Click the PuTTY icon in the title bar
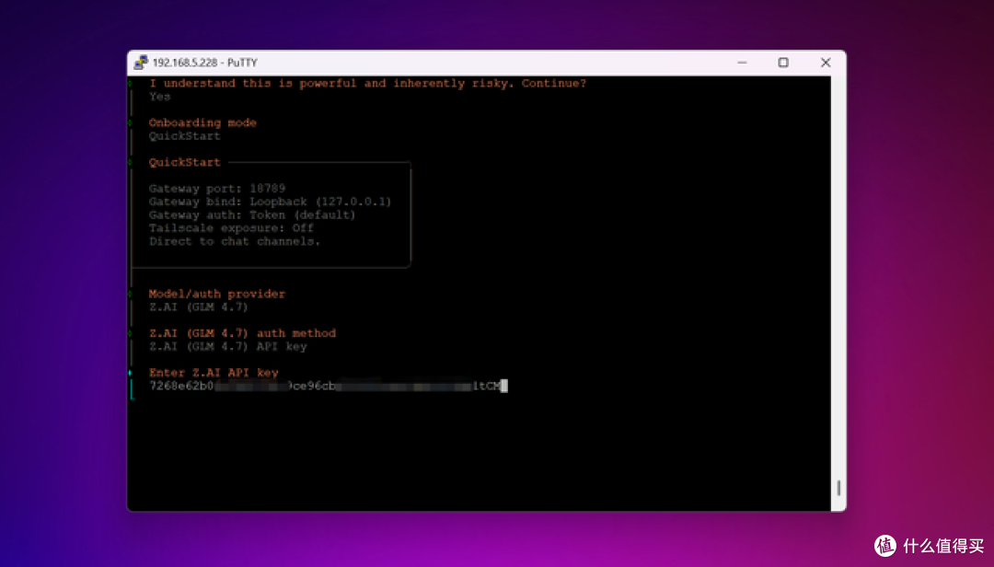 pos(141,63)
